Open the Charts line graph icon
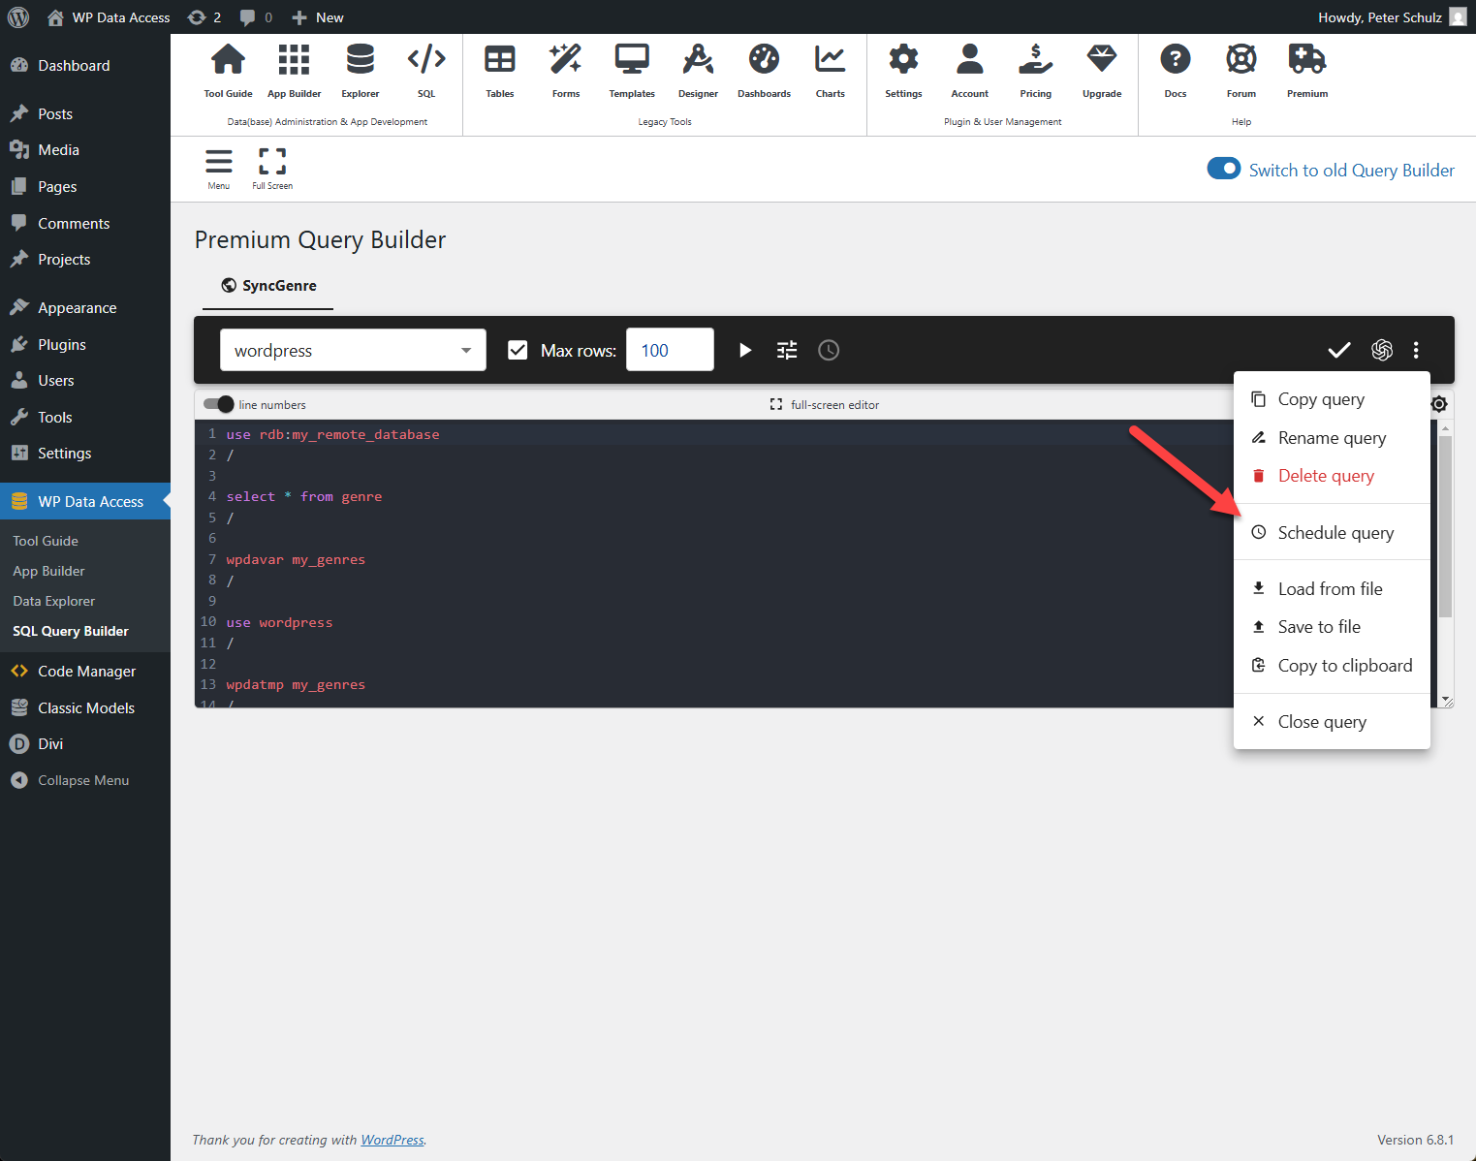Screen dimensions: 1476x1161 point(831,60)
